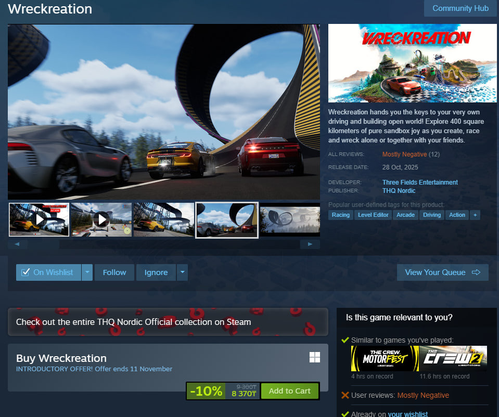Viewport: 499px width, 417px height.
Task: Expand the Ignore options dropdown arrow
Action: 182,272
